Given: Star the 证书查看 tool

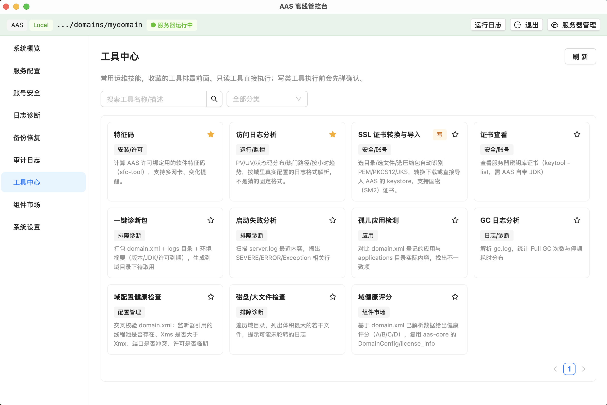Looking at the screenshot, I should (x=577, y=134).
